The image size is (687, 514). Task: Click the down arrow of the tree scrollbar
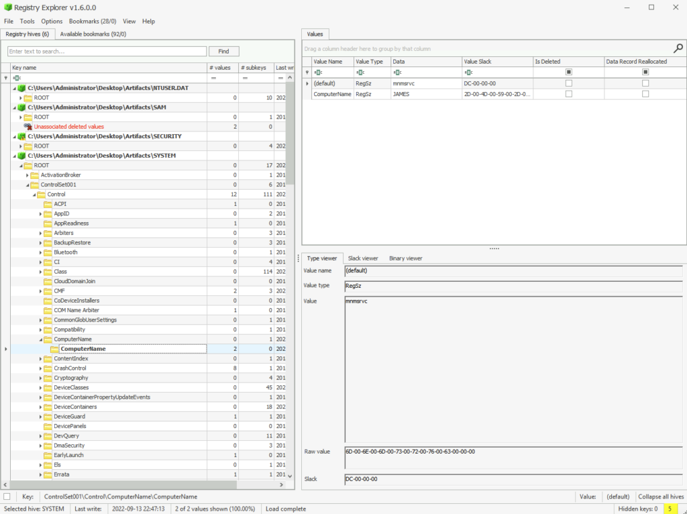290,476
